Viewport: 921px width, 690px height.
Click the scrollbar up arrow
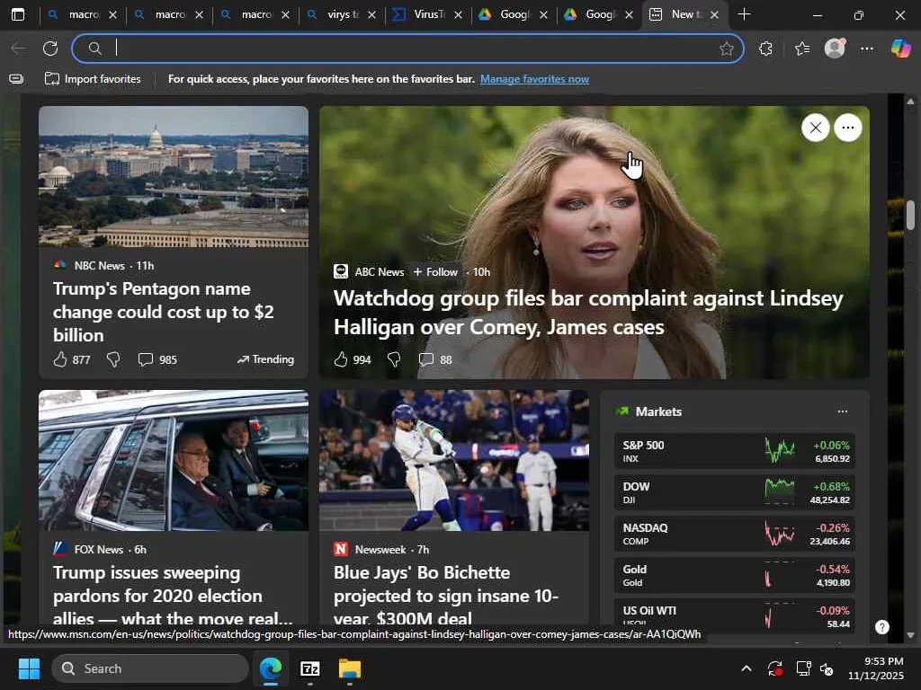click(x=910, y=102)
